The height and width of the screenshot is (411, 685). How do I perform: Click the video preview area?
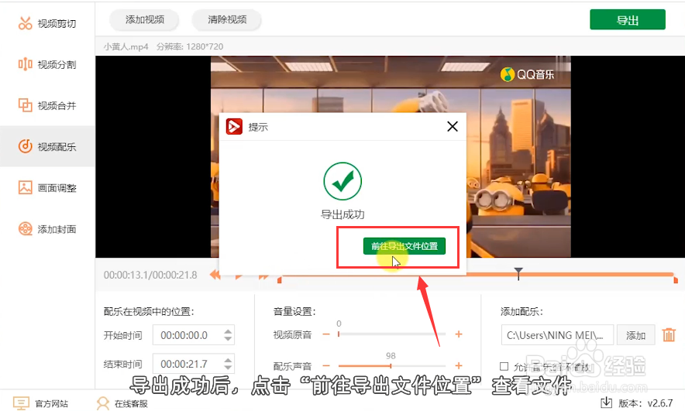coord(390,156)
